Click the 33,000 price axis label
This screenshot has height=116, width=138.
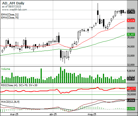tap(131, 56)
